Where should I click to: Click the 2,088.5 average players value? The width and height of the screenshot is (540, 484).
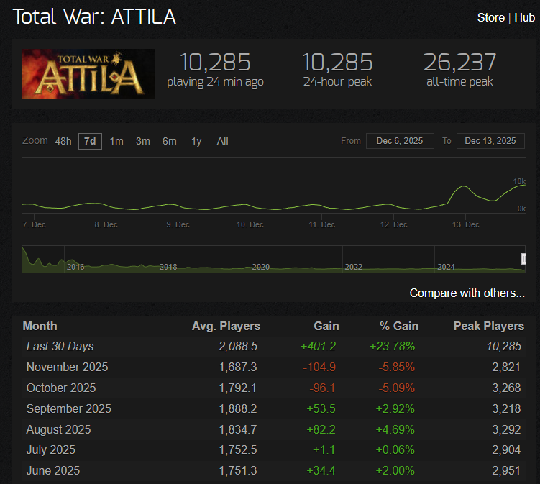(238, 346)
